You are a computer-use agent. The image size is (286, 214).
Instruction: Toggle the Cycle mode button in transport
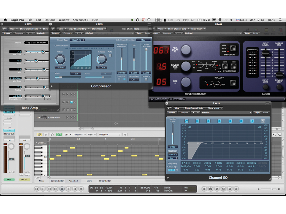pos(217,189)
